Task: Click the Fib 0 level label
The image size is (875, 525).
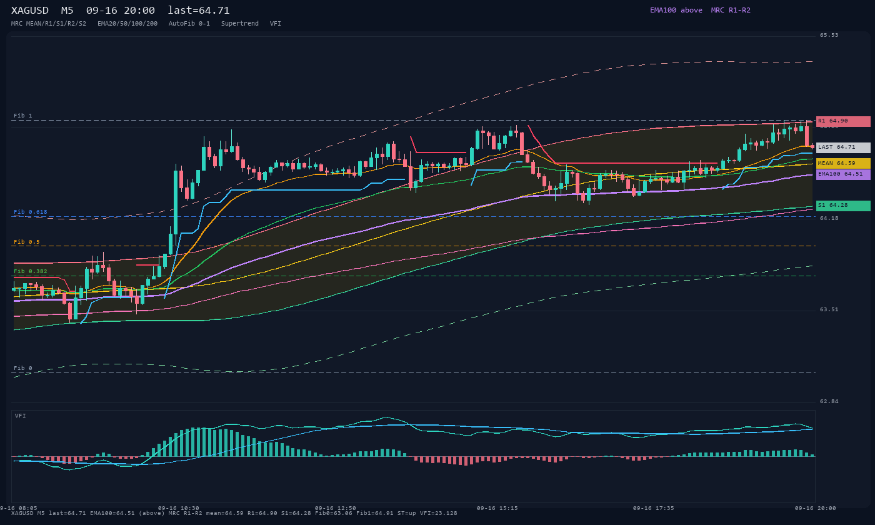Action: [x=23, y=368]
